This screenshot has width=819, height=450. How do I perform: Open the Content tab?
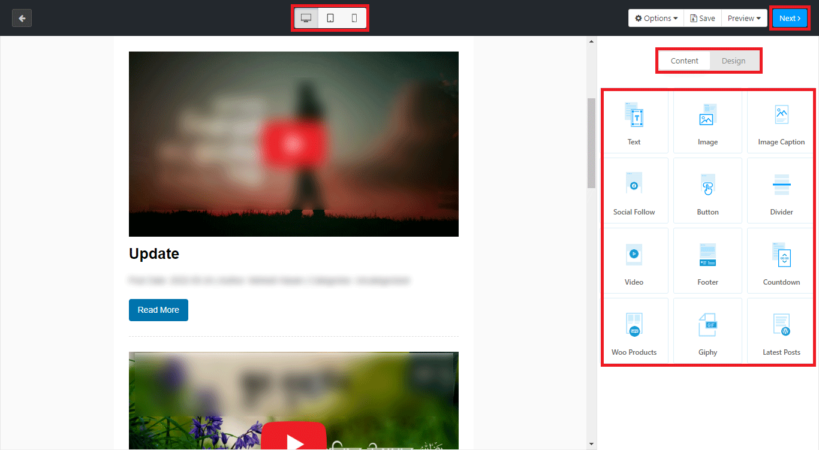click(684, 61)
